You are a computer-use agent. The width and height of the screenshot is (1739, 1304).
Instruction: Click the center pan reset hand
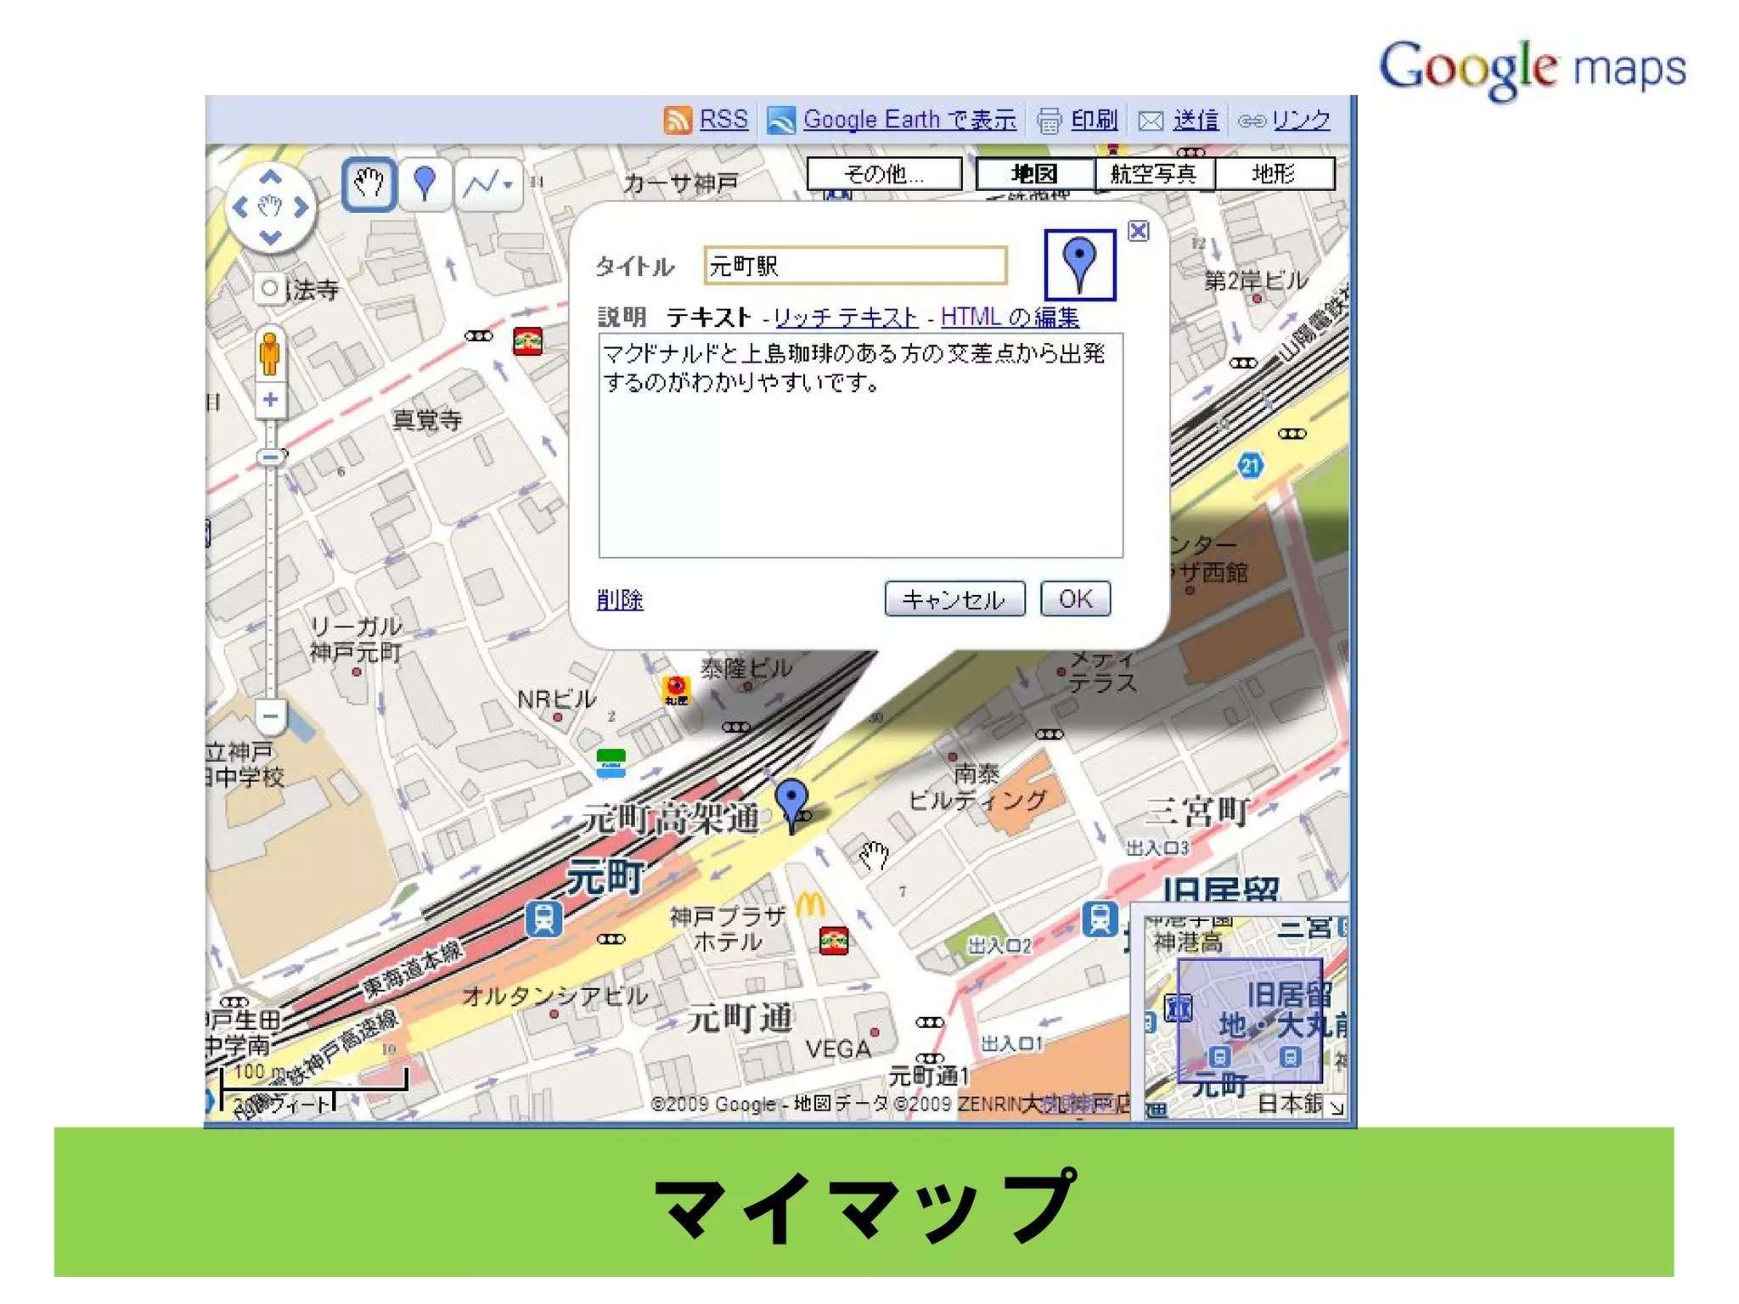point(270,206)
